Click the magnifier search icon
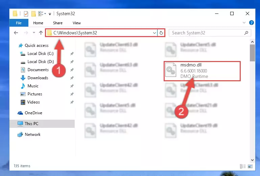This screenshot has height=176, width=260. (246, 33)
